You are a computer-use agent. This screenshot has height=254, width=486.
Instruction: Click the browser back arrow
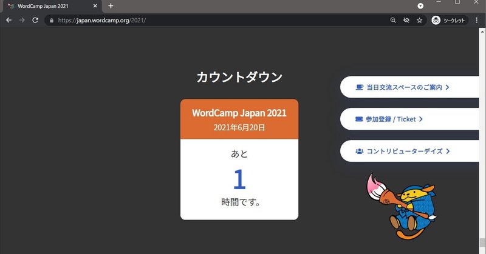(9, 20)
